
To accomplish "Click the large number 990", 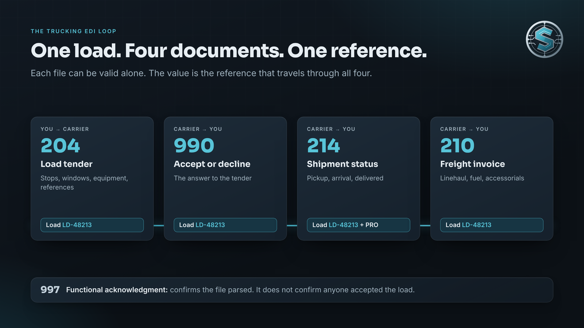I will [x=194, y=146].
